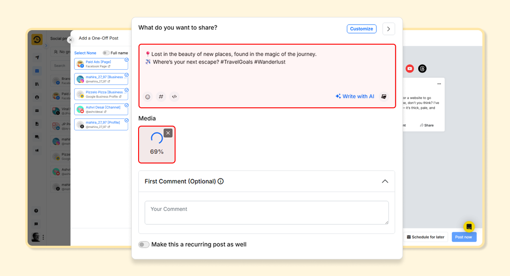Open the media library icon beside Write with AI
Viewport: 510px width, 276px height.
pyautogui.click(x=384, y=97)
